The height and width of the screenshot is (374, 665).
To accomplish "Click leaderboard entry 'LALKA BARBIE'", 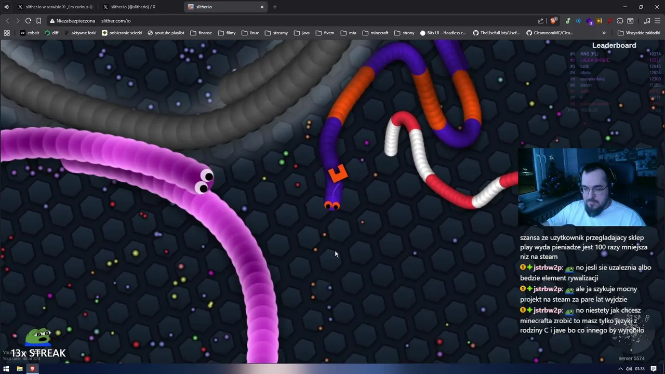I will click(595, 60).
